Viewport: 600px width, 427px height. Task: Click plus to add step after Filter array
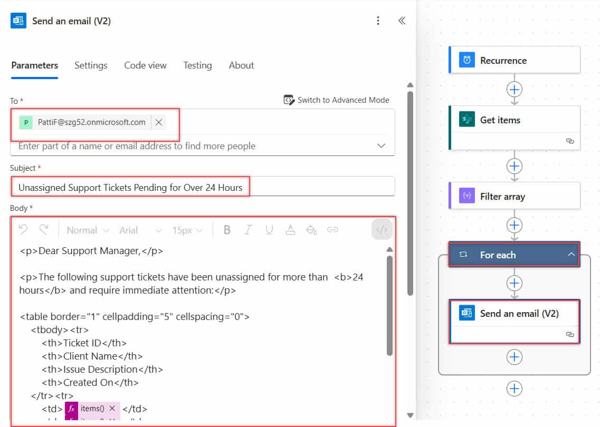tap(514, 225)
